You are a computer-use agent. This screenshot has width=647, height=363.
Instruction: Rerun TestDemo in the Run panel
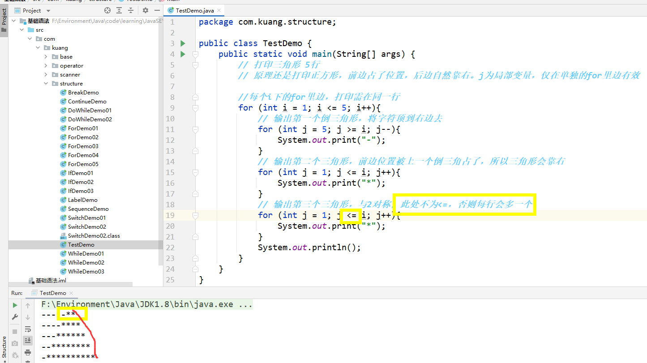(15, 305)
